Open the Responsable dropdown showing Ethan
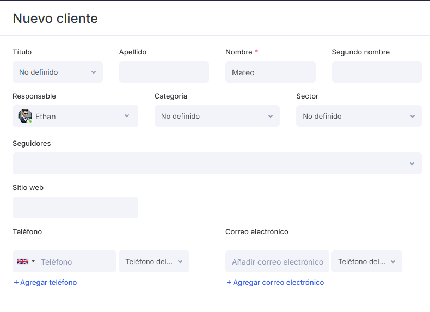Screen dimensions: 430x312 76,116
